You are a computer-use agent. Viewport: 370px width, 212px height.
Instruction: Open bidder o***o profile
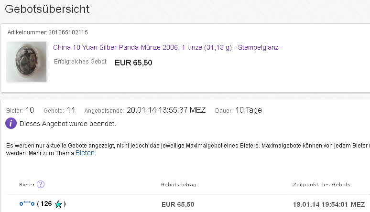(27, 204)
